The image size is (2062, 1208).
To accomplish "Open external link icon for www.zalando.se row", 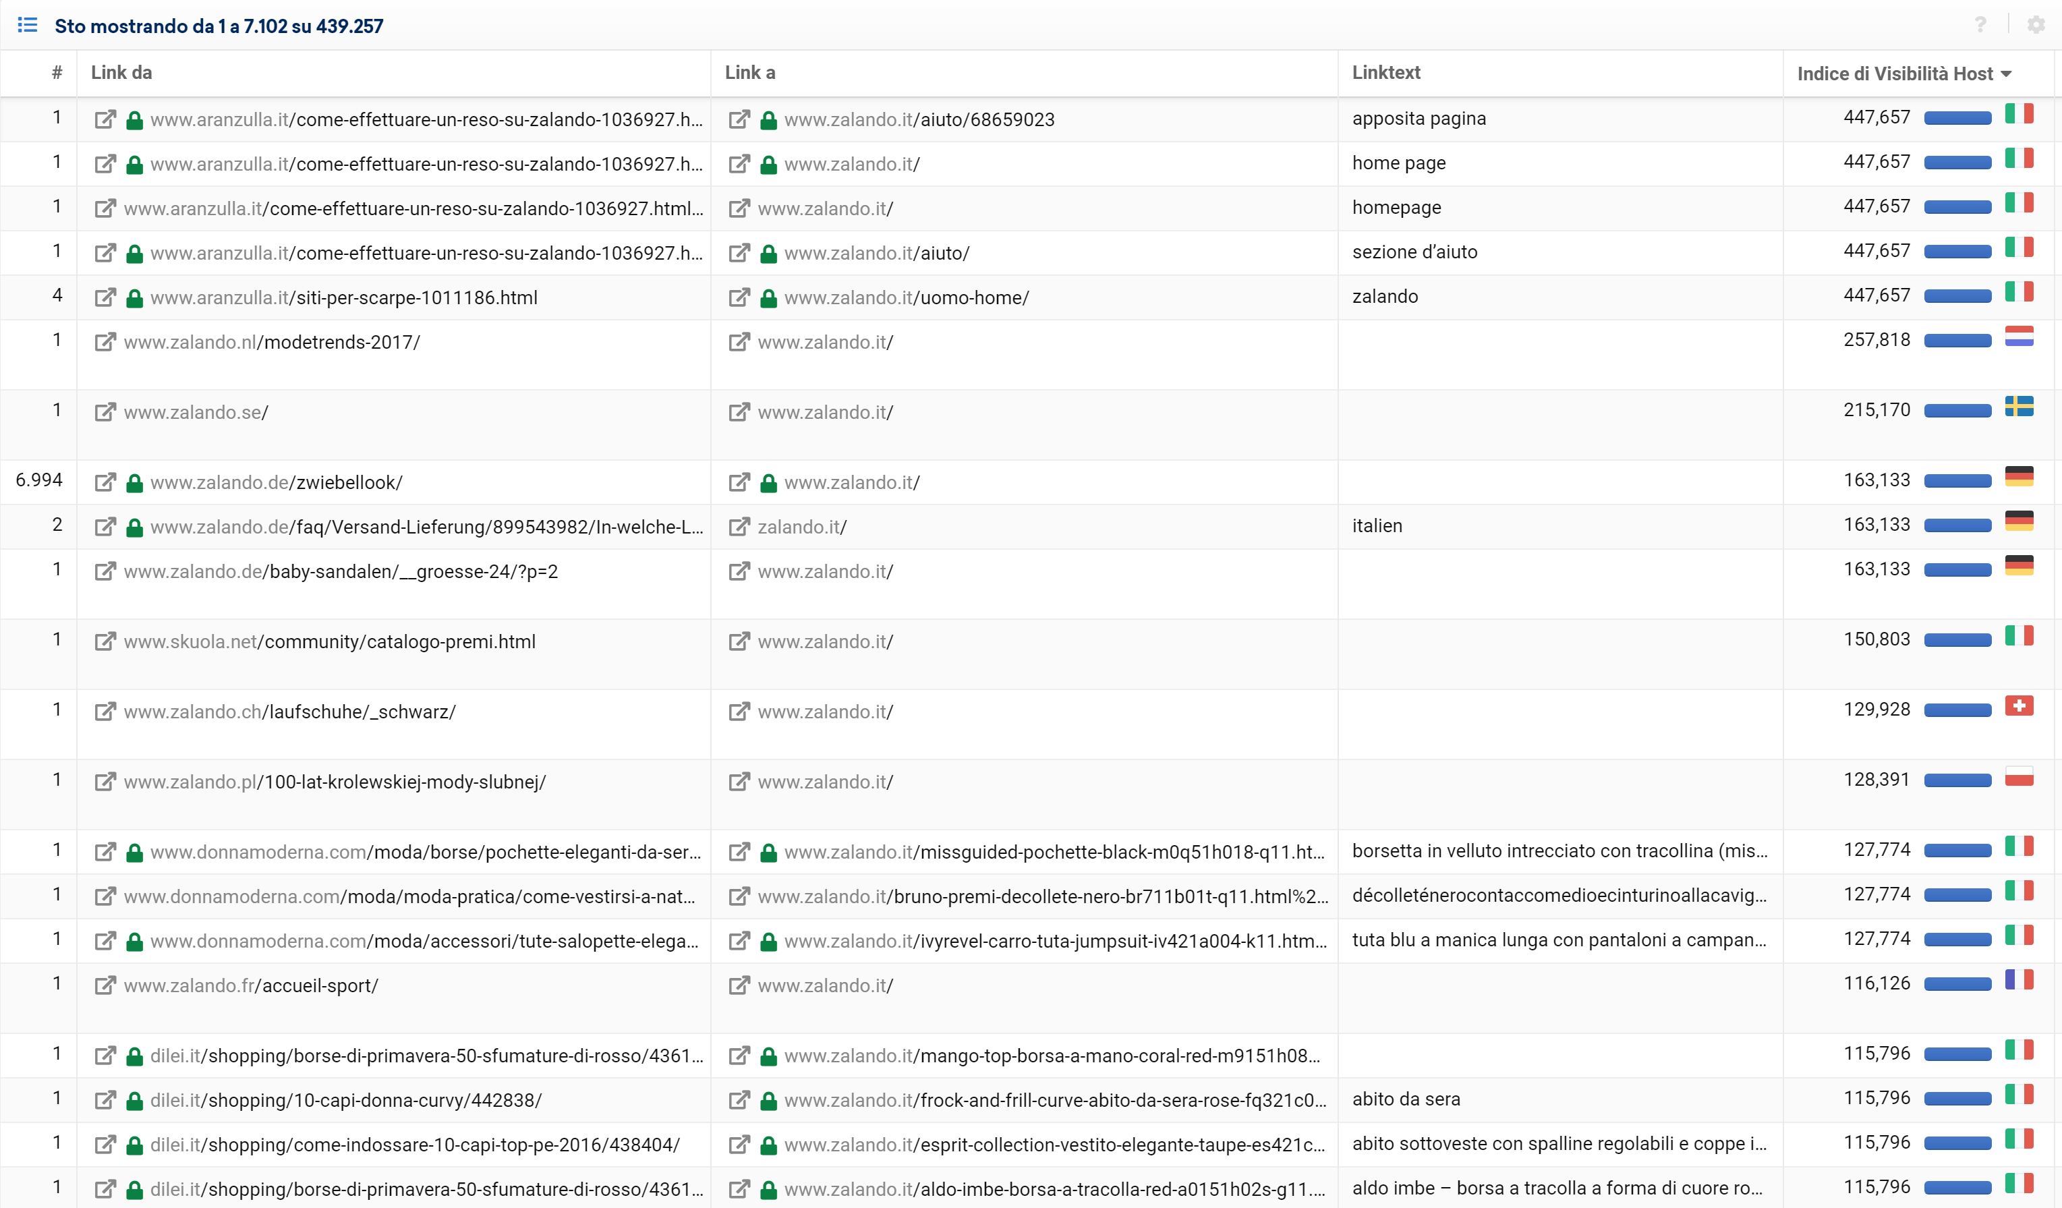I will [x=105, y=411].
